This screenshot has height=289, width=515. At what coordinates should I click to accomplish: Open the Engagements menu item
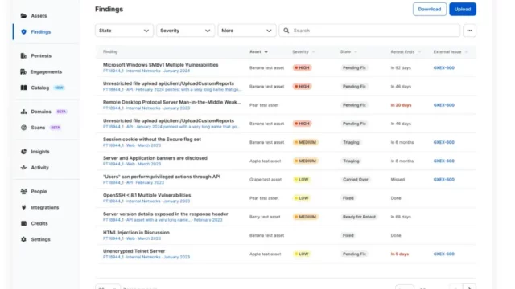[46, 71]
